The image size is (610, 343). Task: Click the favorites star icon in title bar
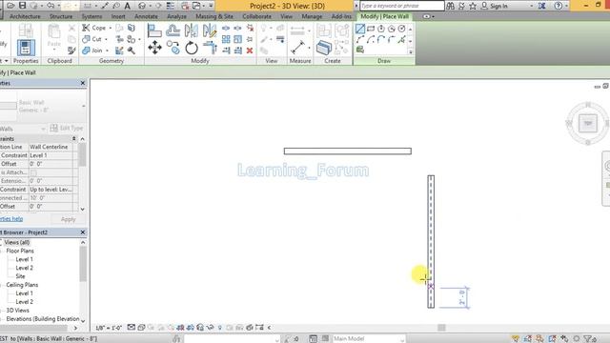(473, 6)
